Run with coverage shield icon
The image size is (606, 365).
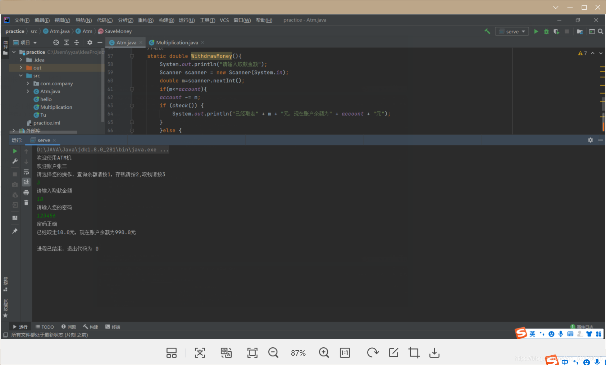tap(556, 31)
